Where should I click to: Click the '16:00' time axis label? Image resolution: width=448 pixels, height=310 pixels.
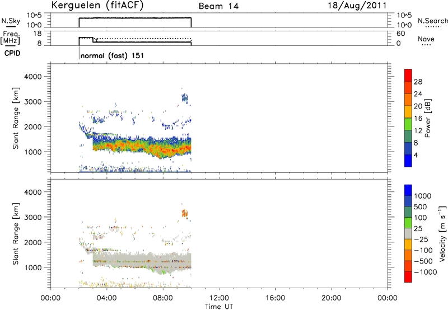pyautogui.click(x=275, y=298)
